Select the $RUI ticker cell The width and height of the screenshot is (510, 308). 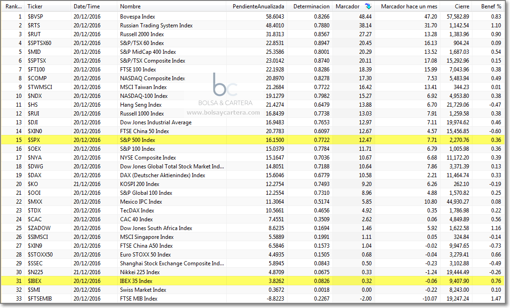tap(33, 113)
